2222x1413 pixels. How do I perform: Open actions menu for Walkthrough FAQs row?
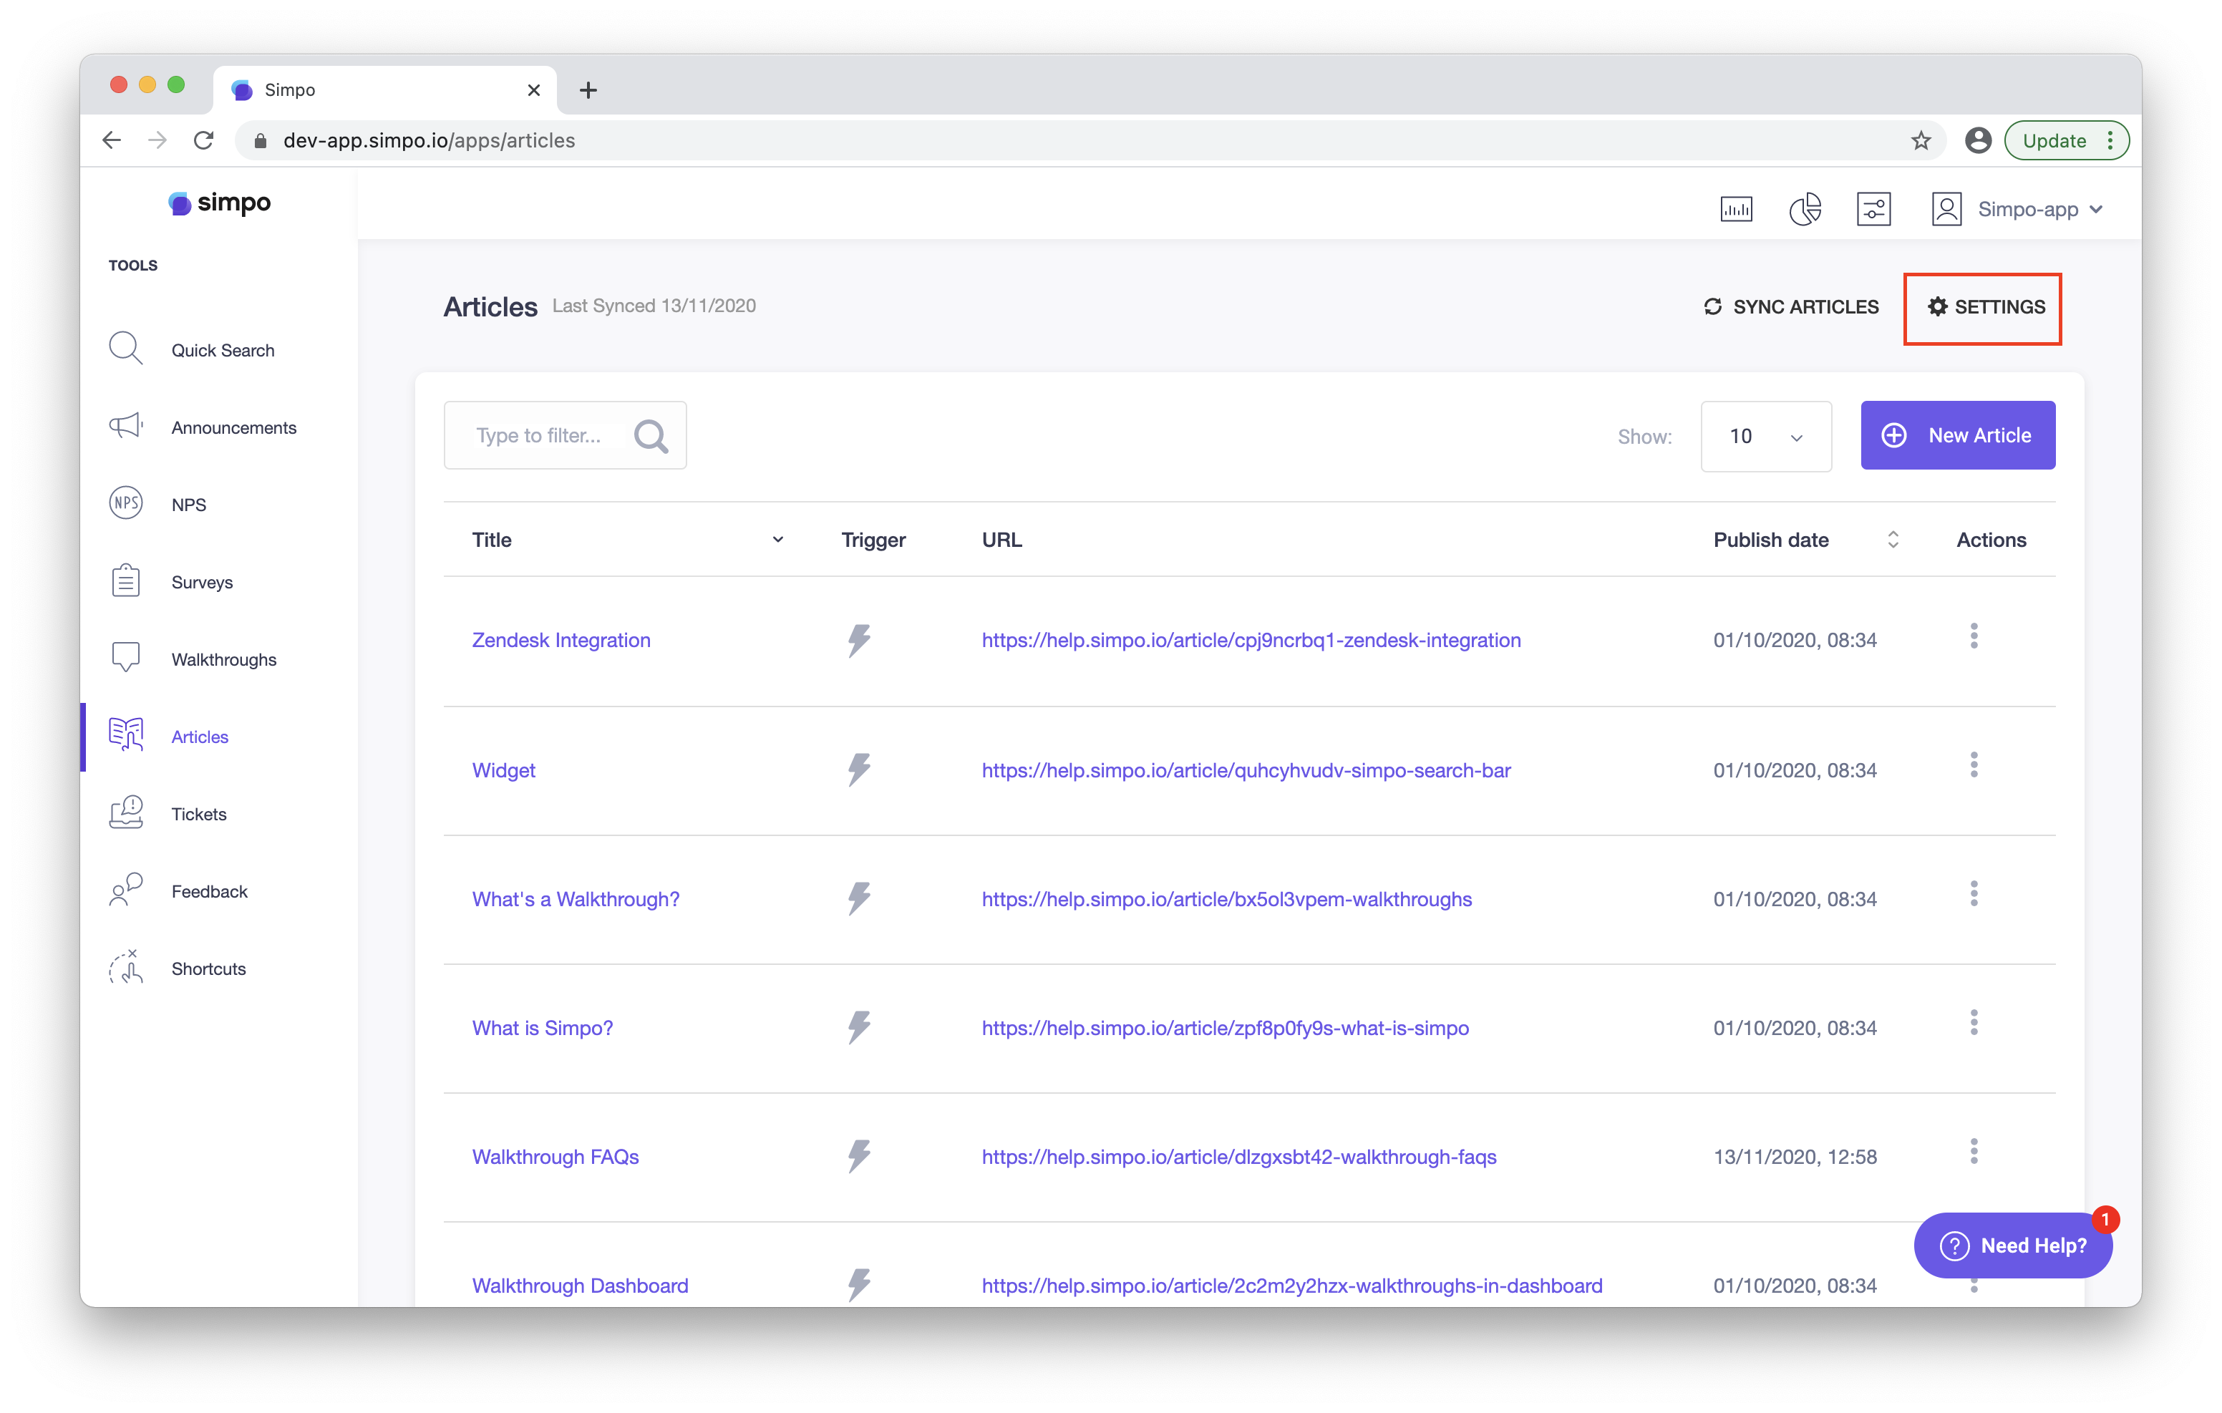[x=1974, y=1152]
